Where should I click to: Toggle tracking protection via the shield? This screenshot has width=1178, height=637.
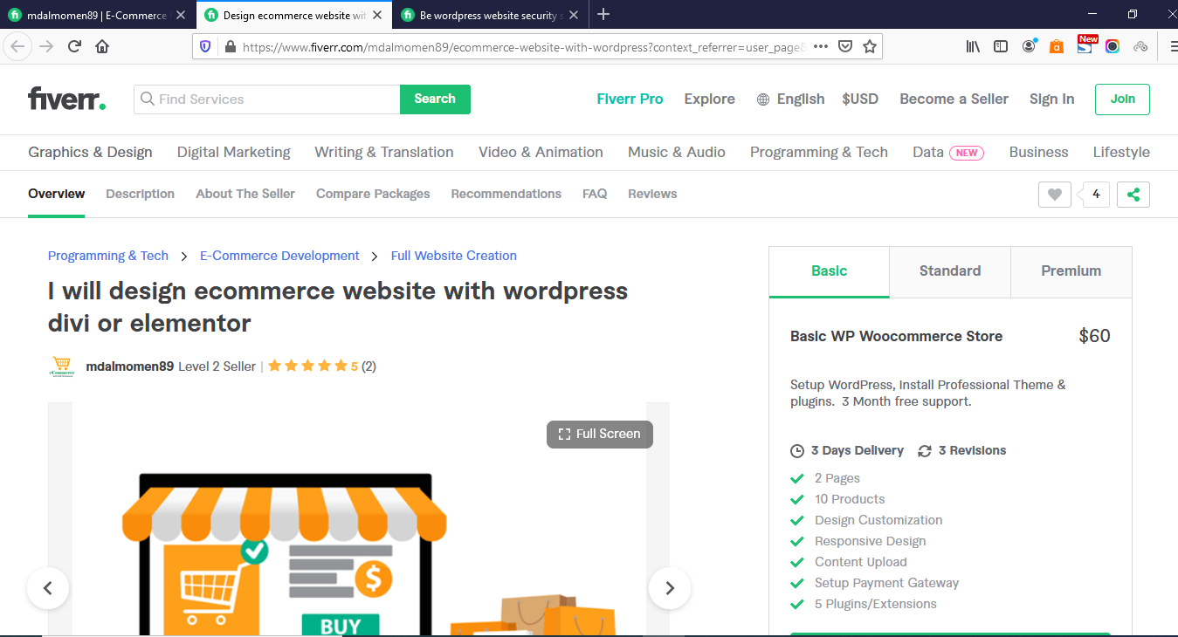(203, 45)
